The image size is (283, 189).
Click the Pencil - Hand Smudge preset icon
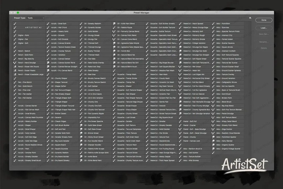click(15, 63)
